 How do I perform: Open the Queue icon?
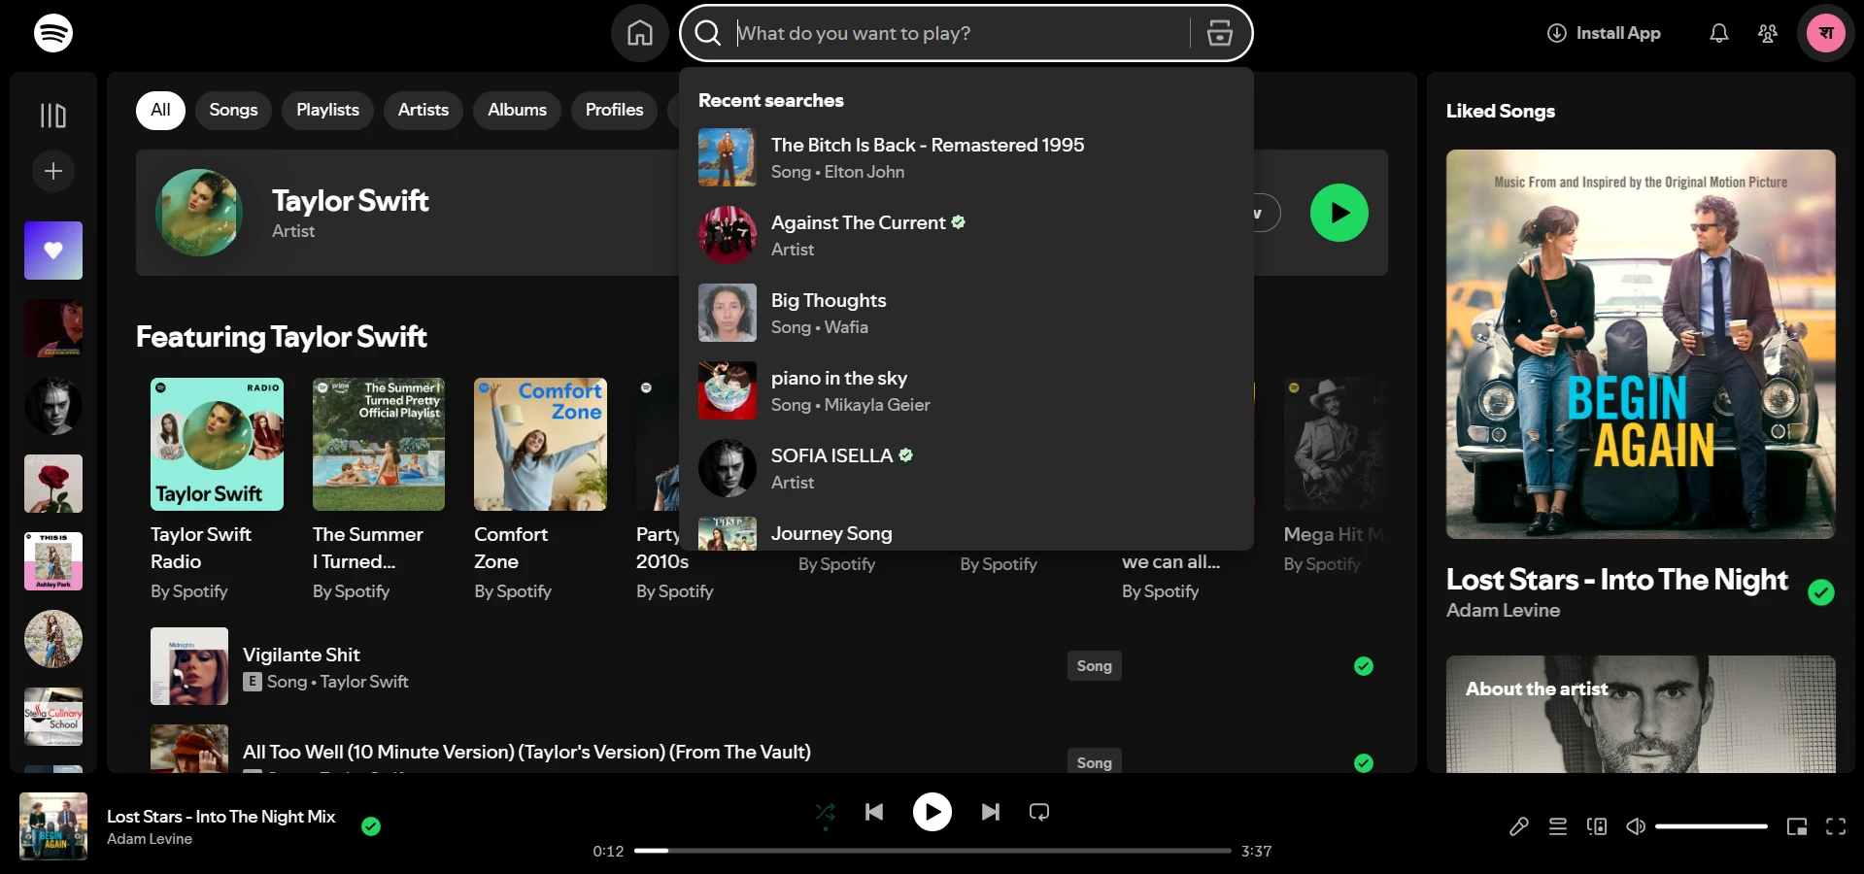(x=1558, y=826)
